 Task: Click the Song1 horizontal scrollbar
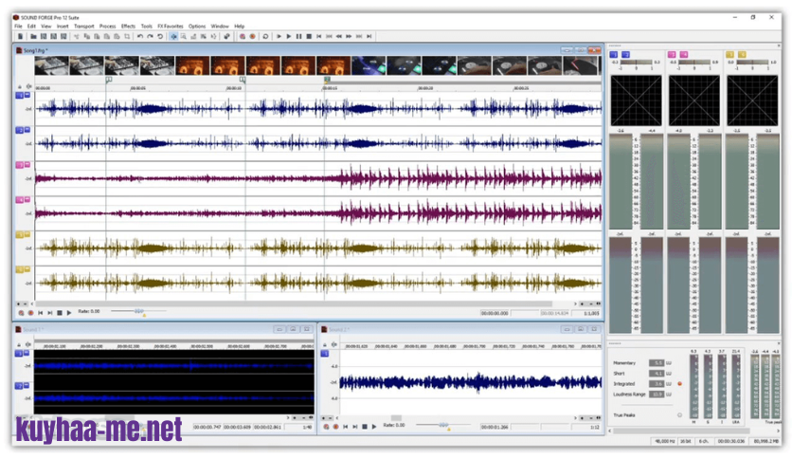tap(295, 303)
